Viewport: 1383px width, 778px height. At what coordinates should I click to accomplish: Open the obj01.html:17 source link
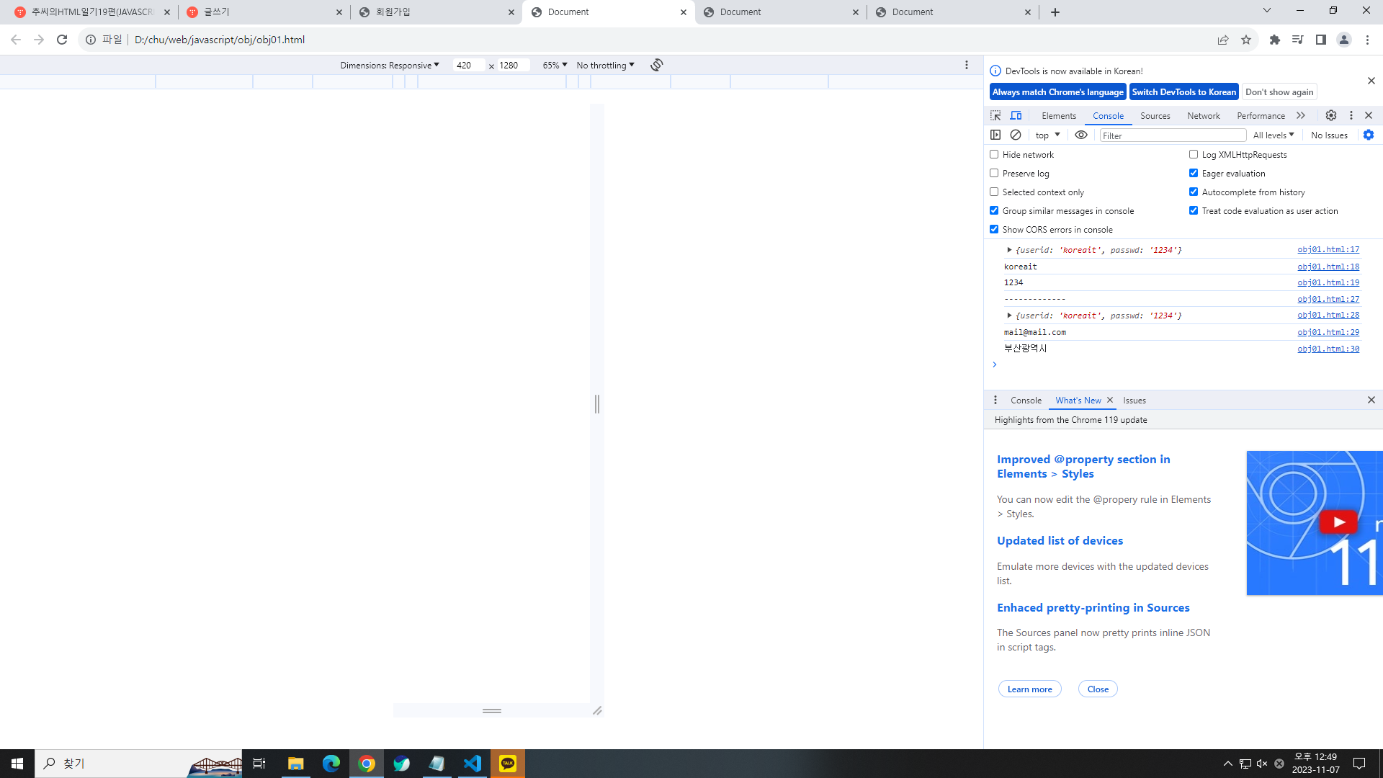point(1328,249)
